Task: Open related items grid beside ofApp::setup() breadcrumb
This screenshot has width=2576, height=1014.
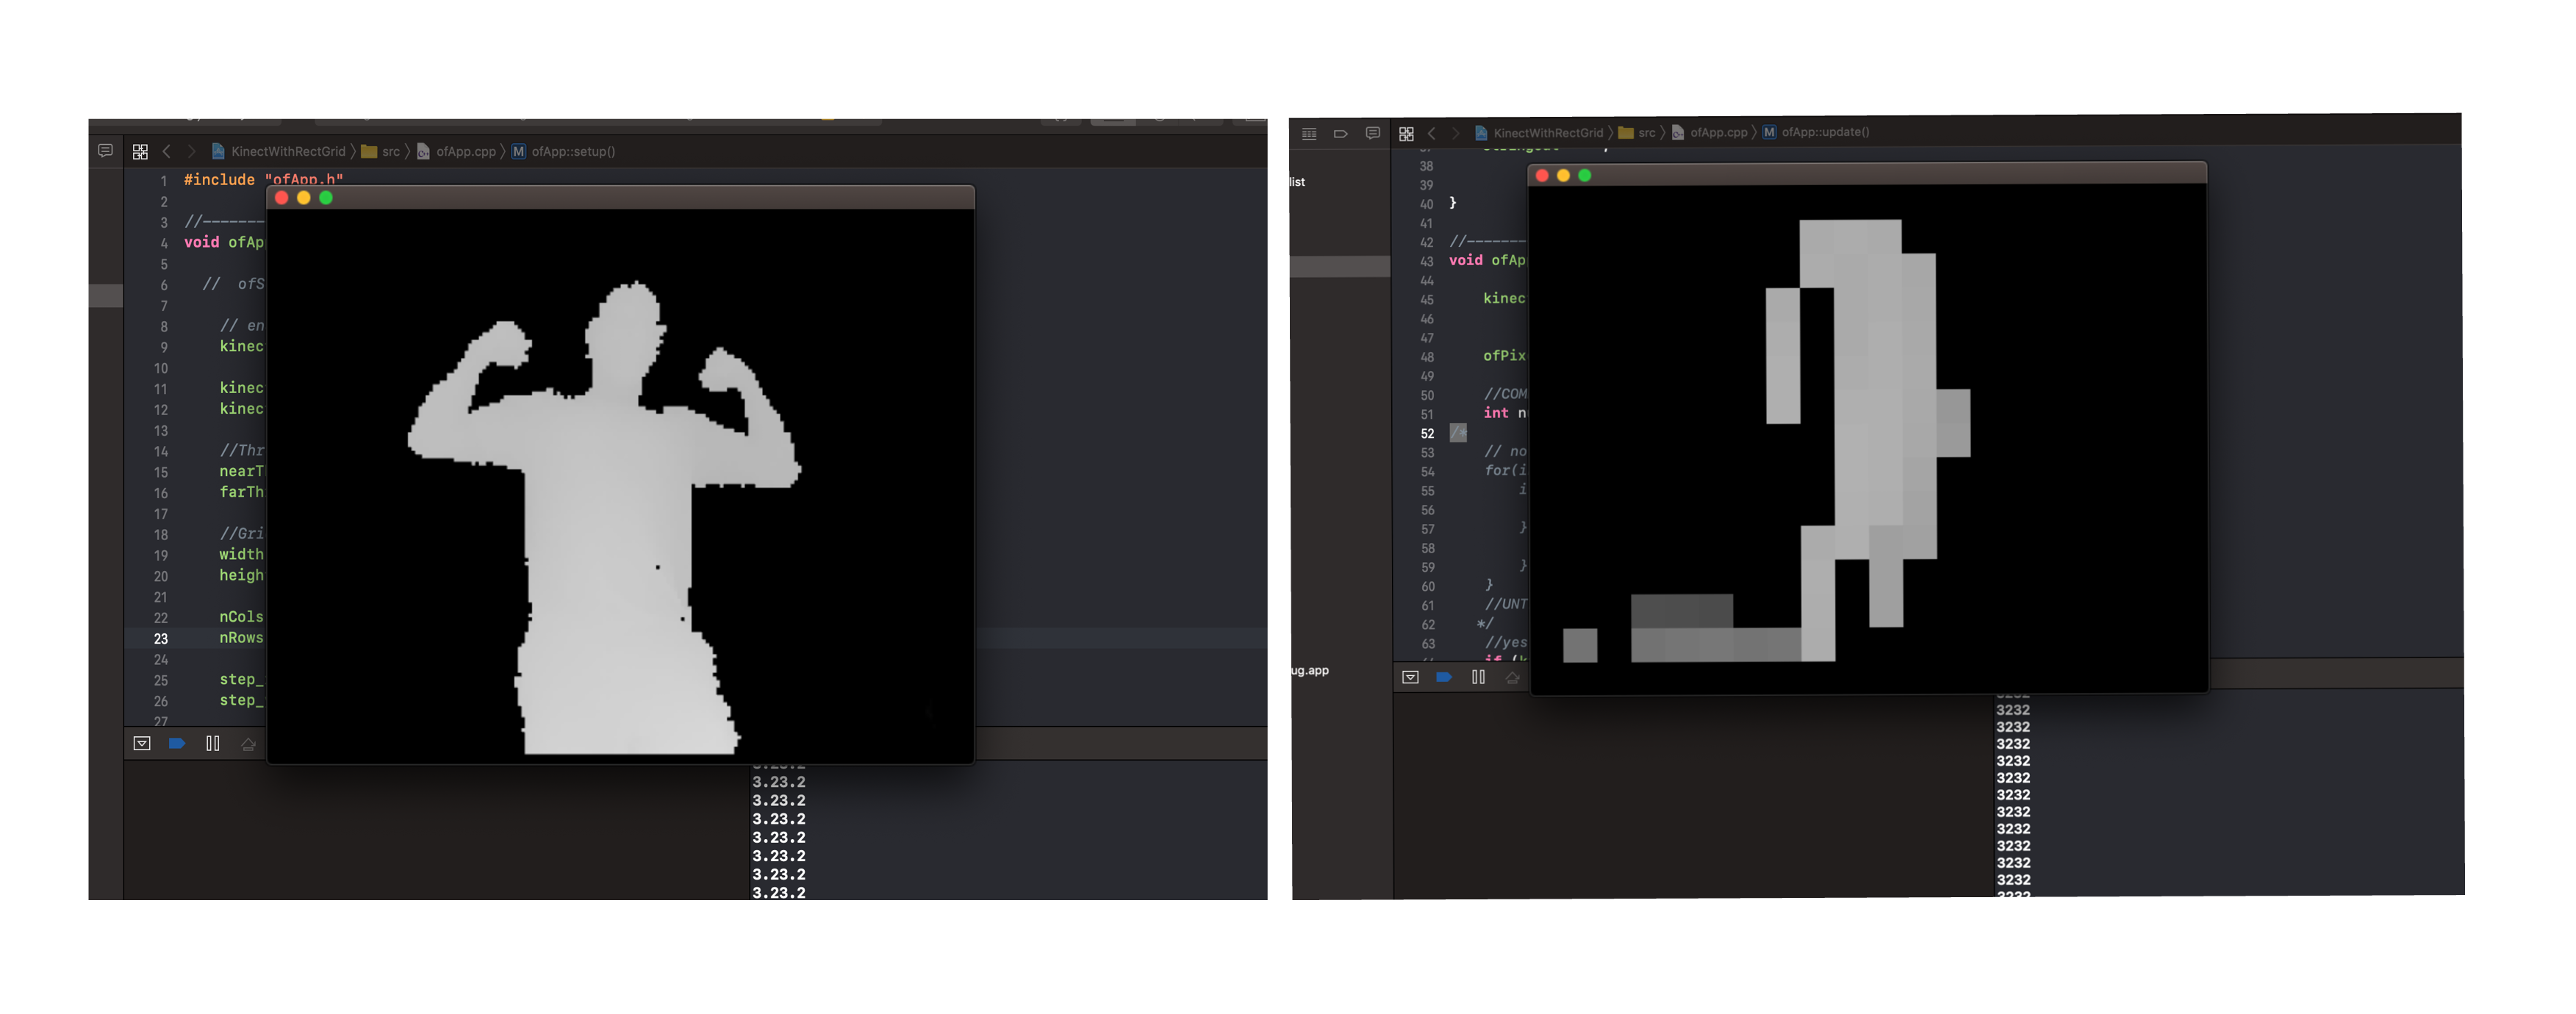Action: (x=140, y=152)
